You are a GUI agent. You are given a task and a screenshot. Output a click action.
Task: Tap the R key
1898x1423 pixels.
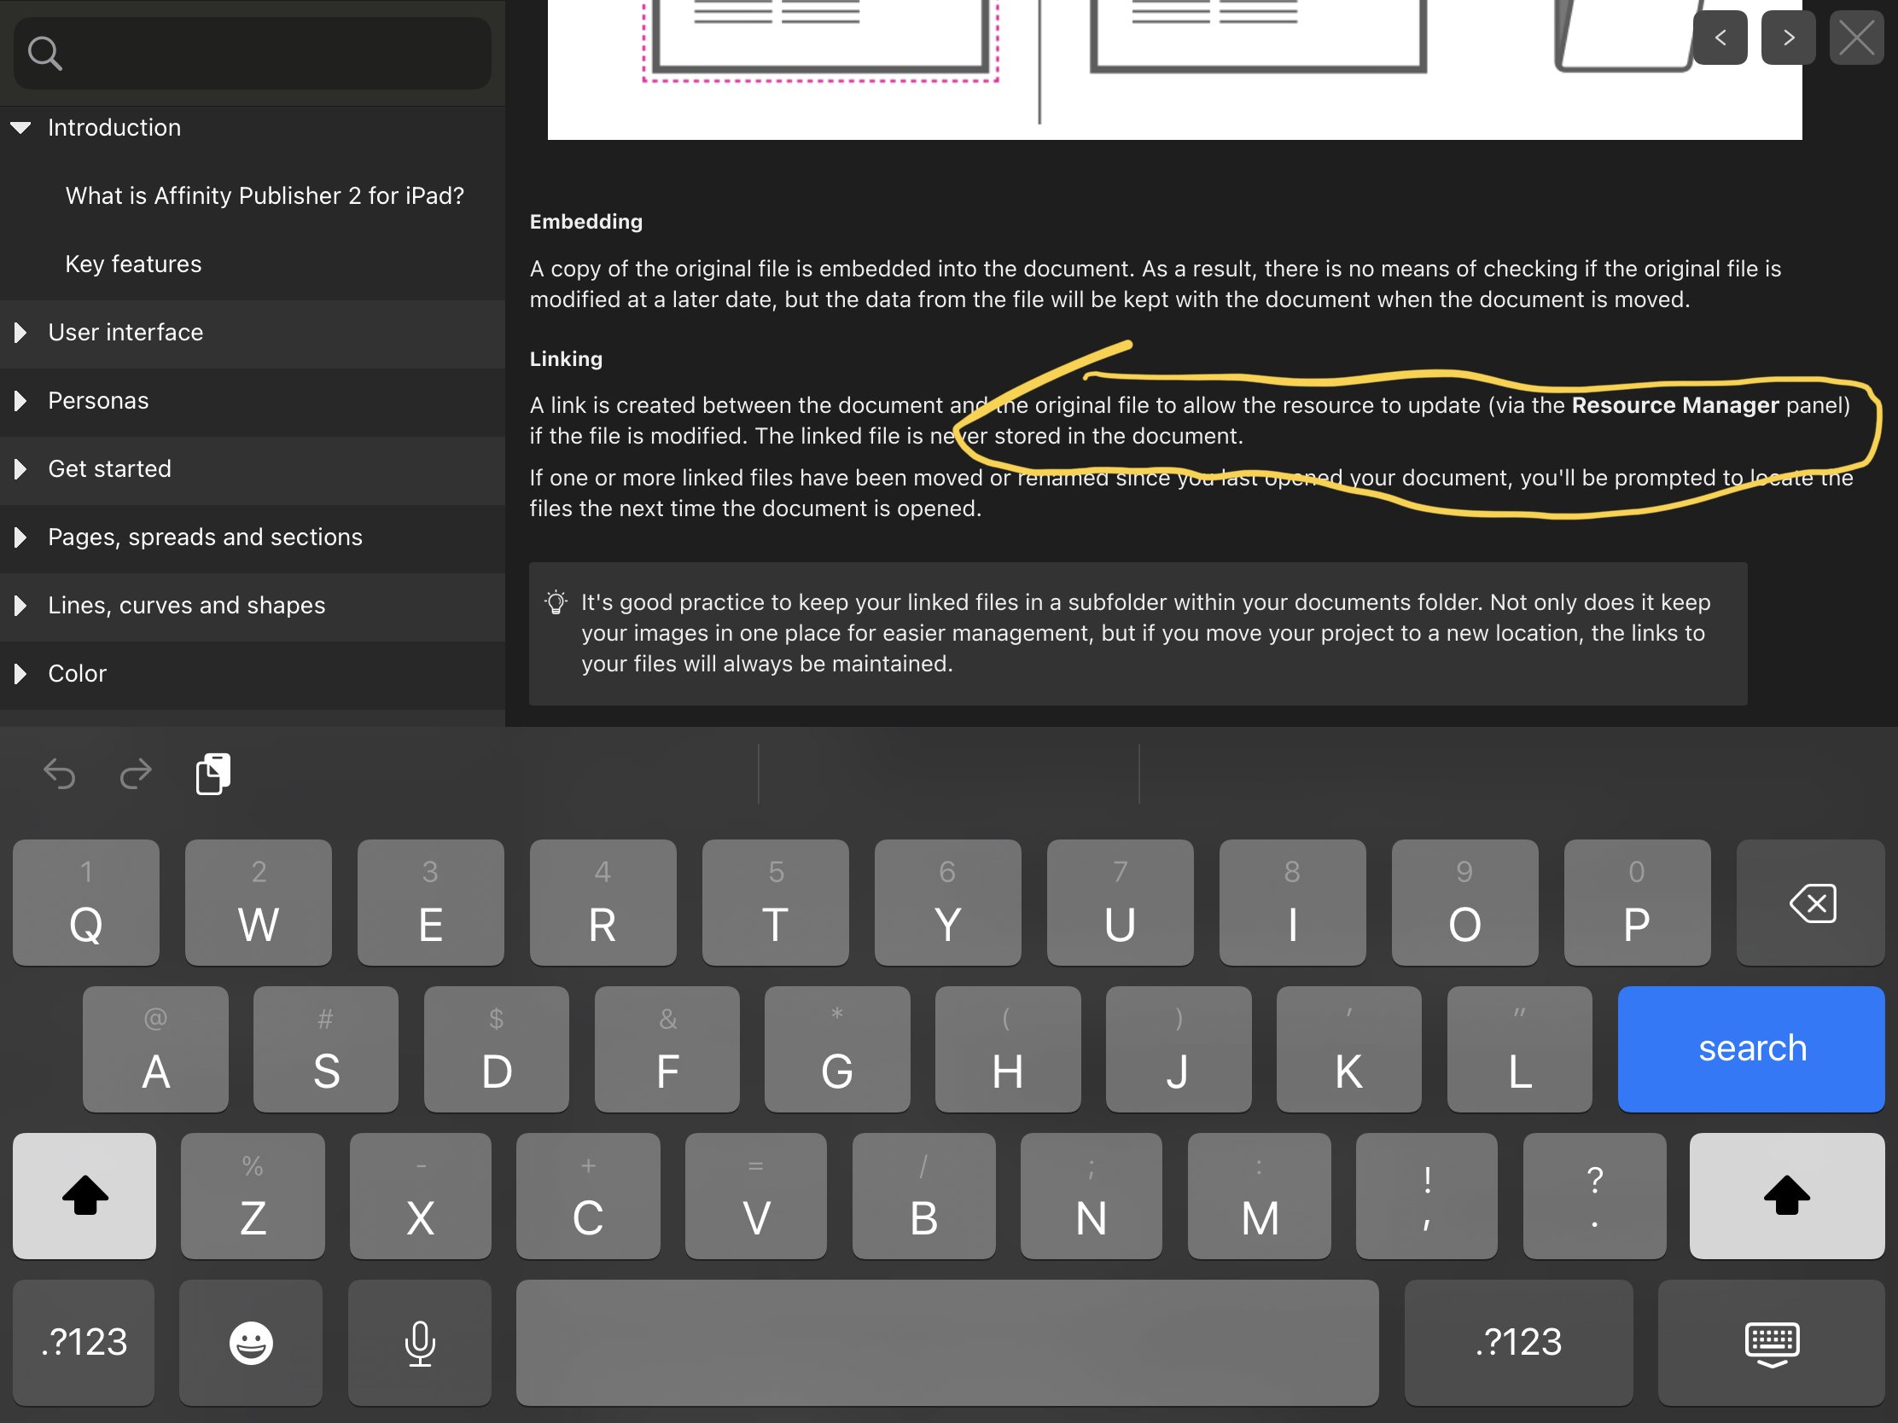tap(603, 903)
